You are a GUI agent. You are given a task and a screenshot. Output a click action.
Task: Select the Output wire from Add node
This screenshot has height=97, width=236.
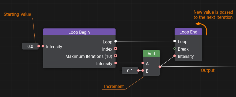coord(198,66)
